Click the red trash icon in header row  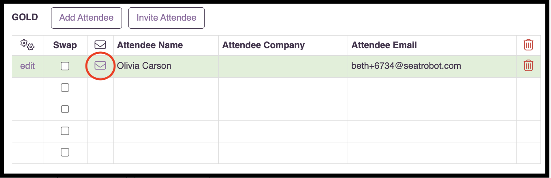coord(528,45)
